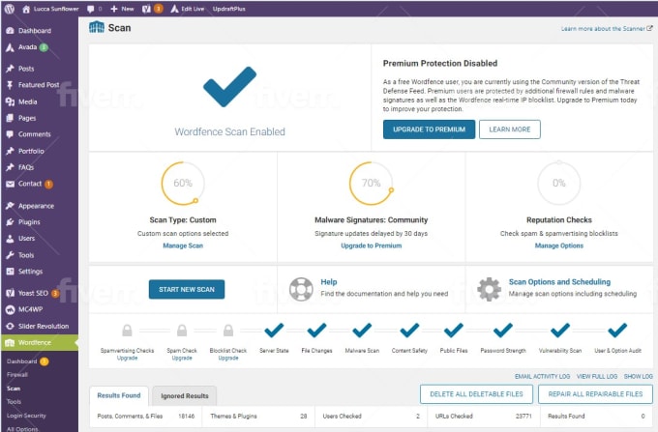658x432 pixels.
Task: Click Repair All Repairable Files button
Action: click(x=595, y=394)
